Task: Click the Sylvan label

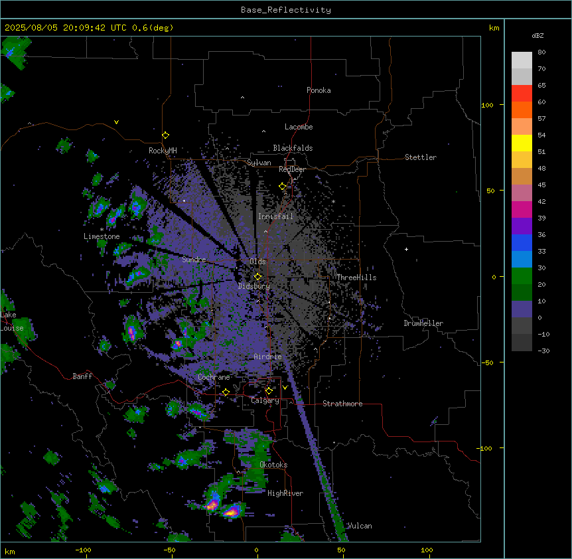Action: (259, 163)
